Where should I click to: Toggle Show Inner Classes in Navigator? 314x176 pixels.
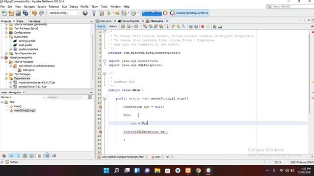(x=32, y=155)
